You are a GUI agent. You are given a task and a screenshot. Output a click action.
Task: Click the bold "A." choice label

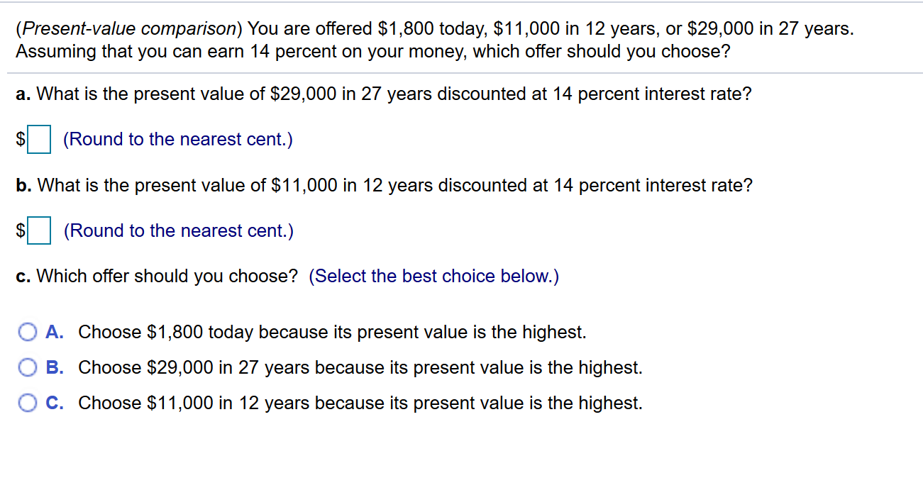55,332
